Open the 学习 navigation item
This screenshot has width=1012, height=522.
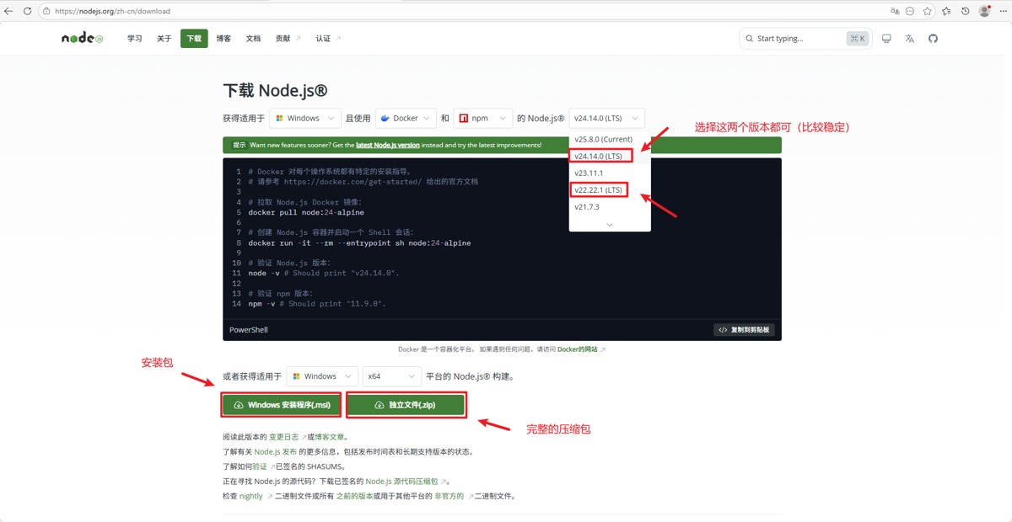click(x=135, y=39)
